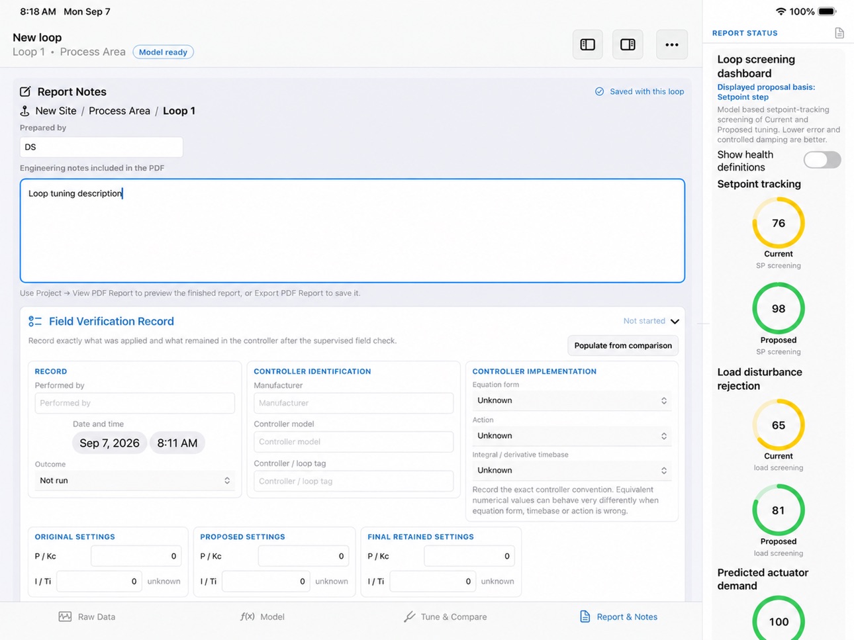Click the Manufacturer input field
Viewport: 854px width, 640px height.
(354, 403)
